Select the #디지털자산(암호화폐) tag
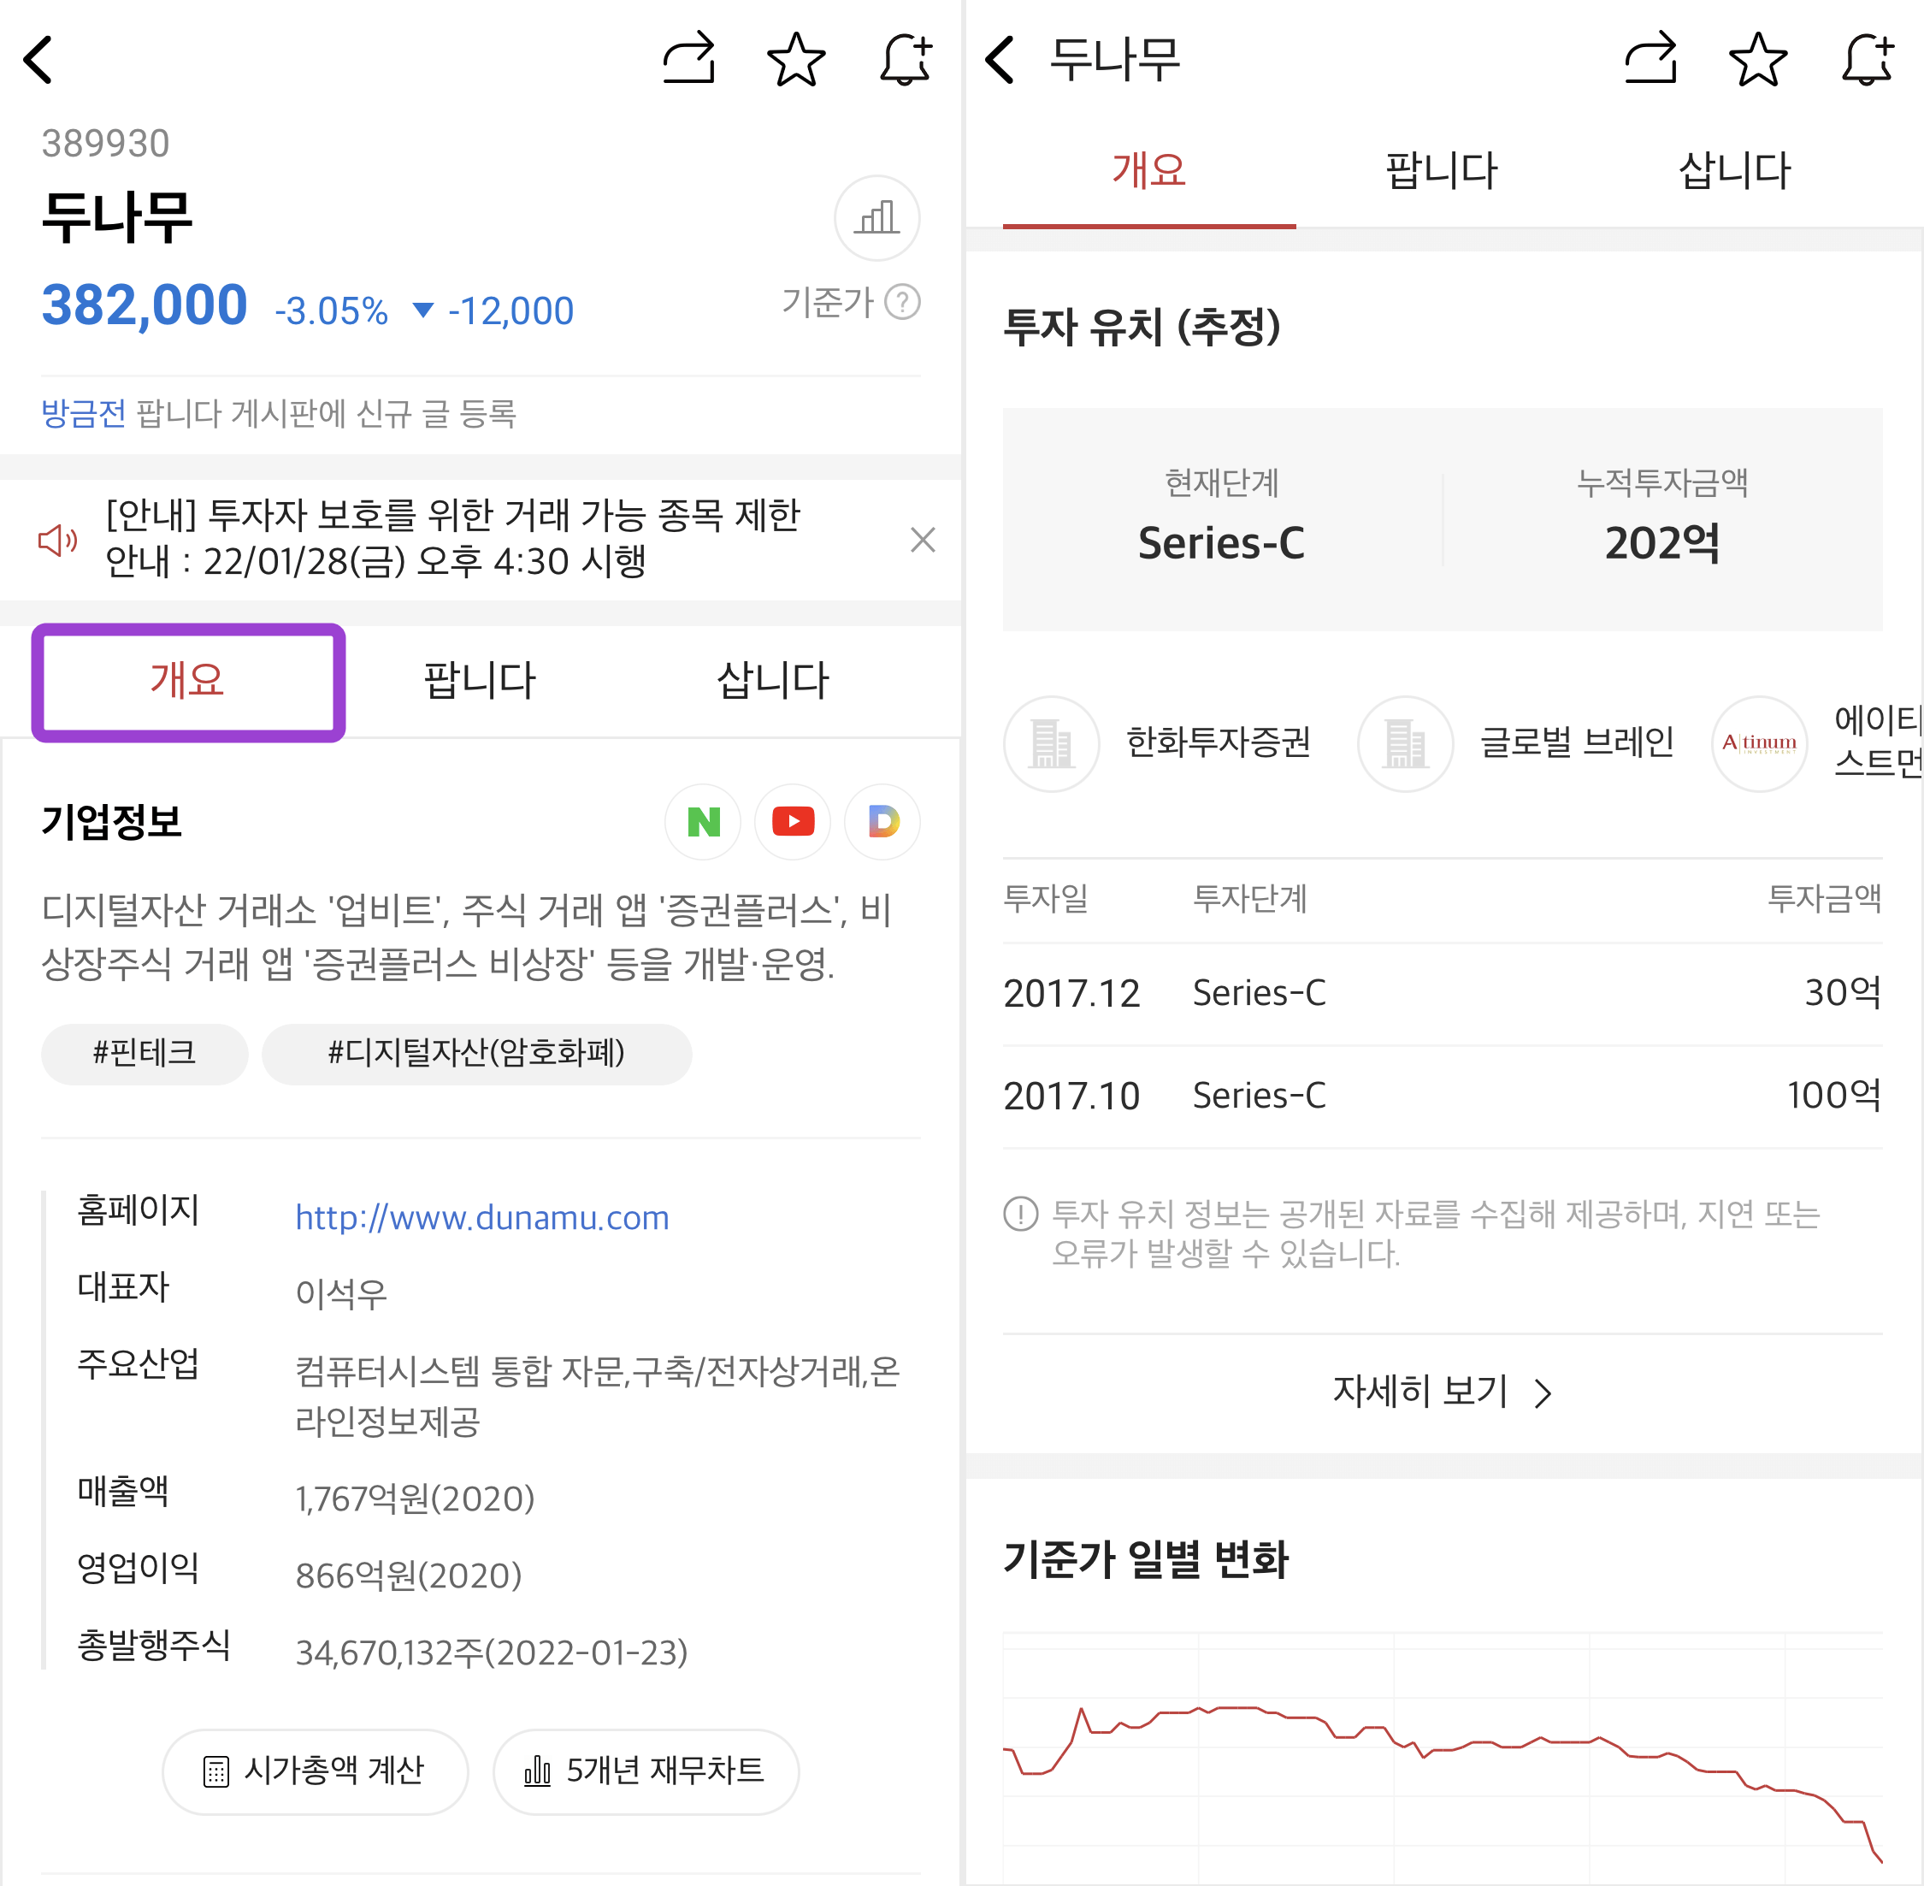The image size is (1924, 1886). tap(476, 1053)
